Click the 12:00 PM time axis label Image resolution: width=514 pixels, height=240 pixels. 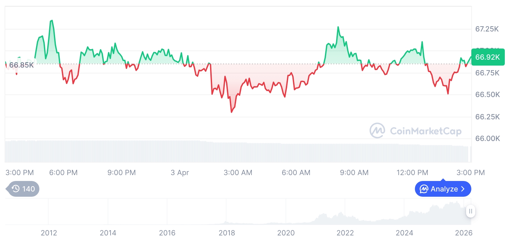click(x=412, y=173)
